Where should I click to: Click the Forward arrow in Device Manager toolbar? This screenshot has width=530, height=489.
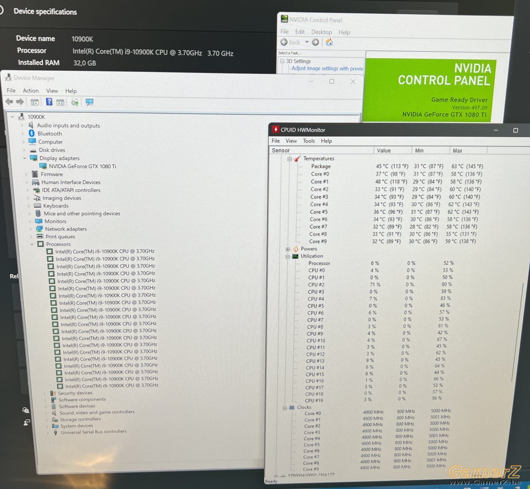[20, 102]
